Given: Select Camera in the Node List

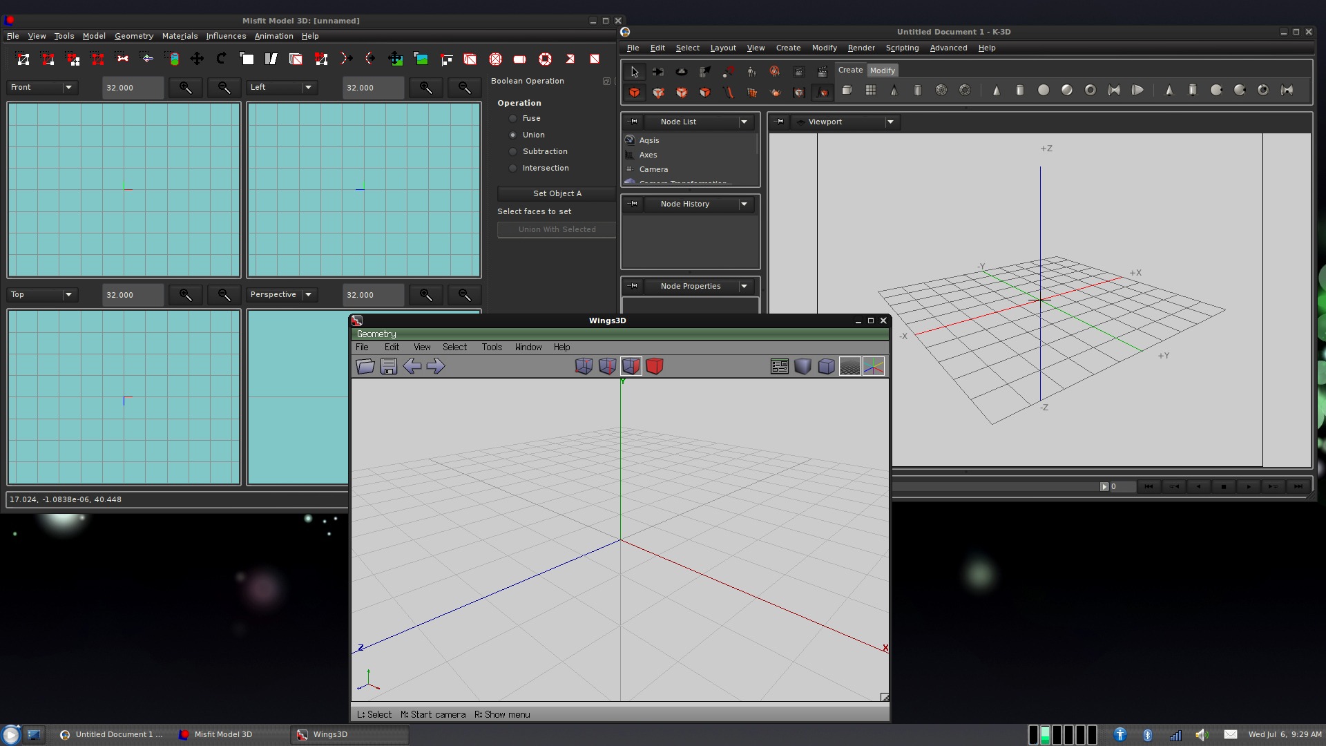Looking at the screenshot, I should 653,170.
